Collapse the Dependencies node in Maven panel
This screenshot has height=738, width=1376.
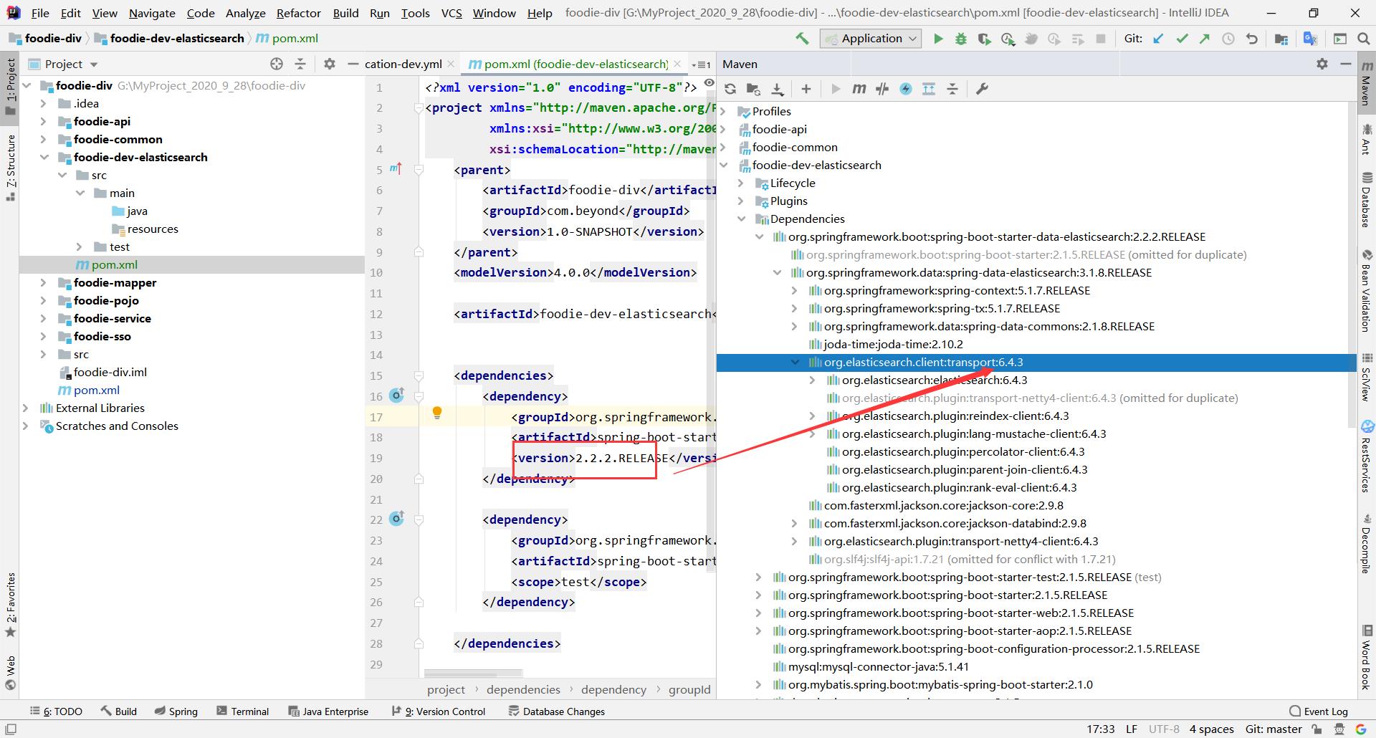[x=741, y=219]
